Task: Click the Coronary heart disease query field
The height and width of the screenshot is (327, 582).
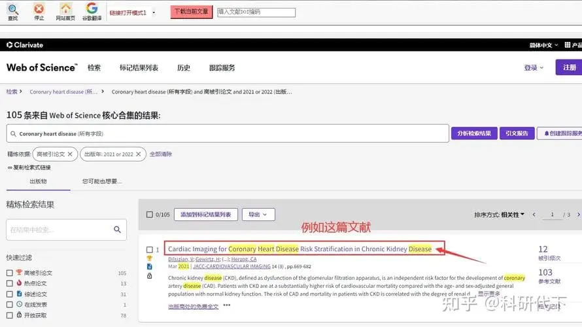Action: tap(228, 133)
